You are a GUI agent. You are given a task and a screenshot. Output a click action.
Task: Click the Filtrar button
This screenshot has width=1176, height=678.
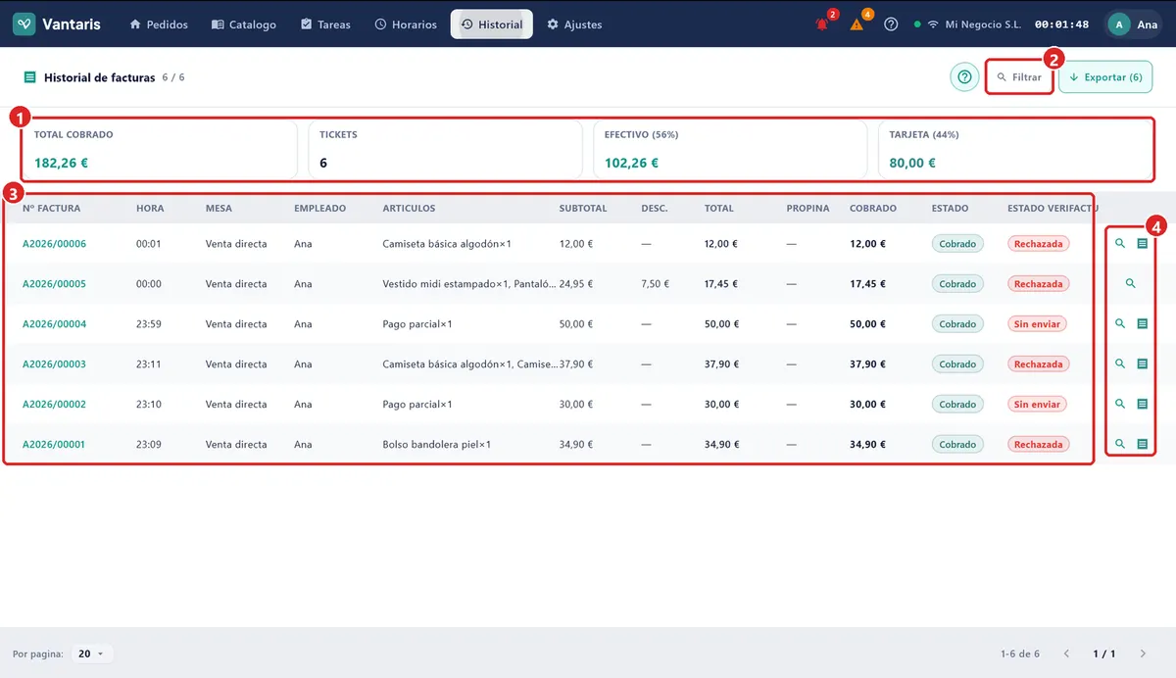(x=1019, y=77)
